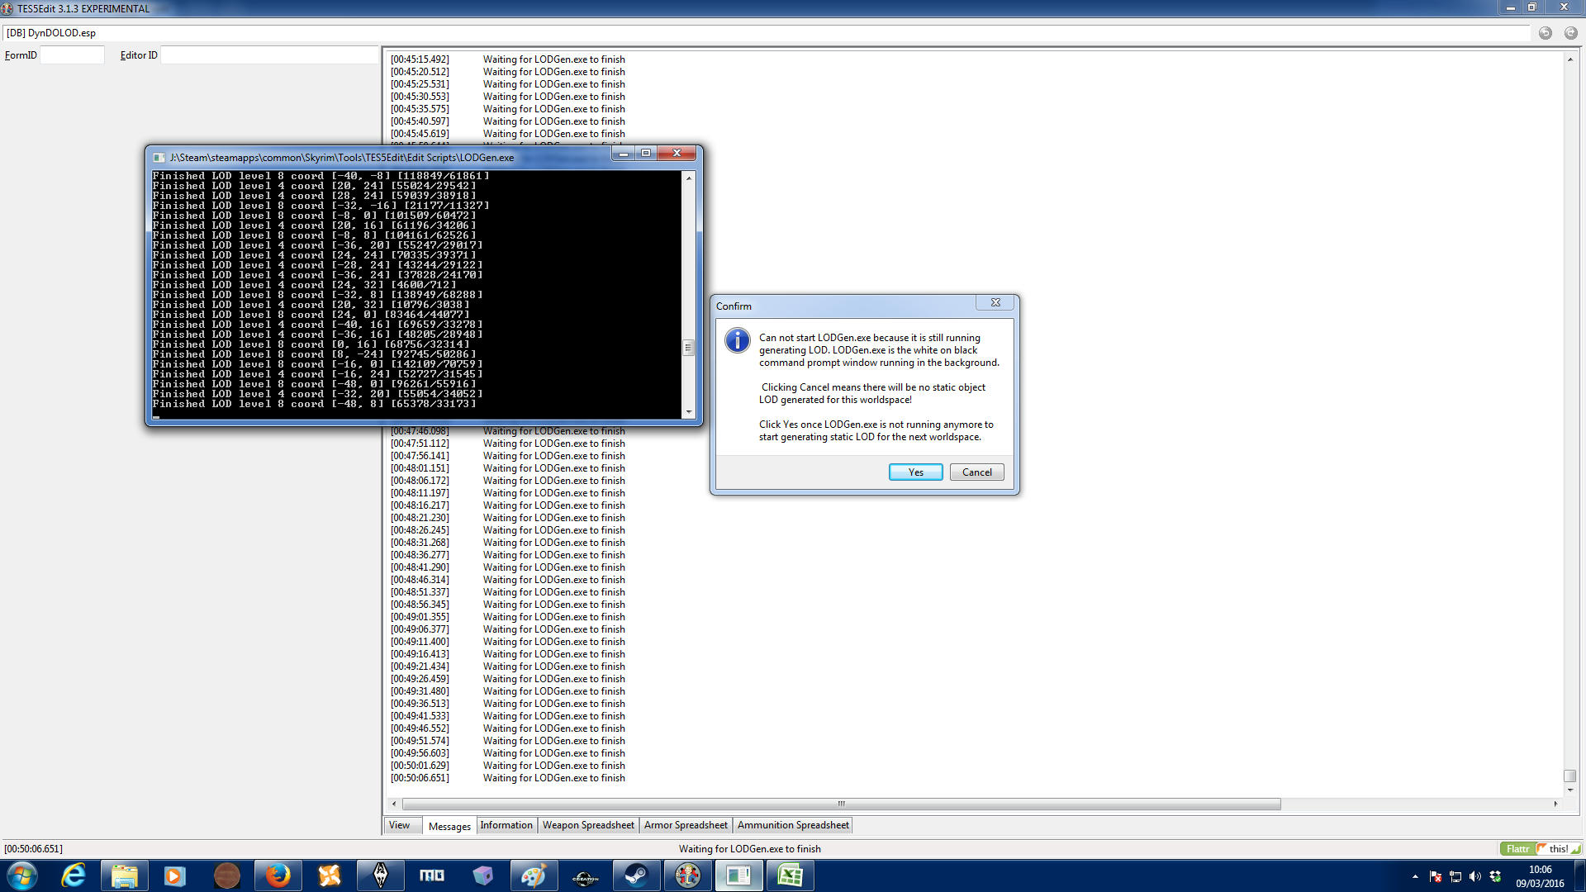Click the [00:50:06.651] log line
The height and width of the screenshot is (892, 1586).
(507, 778)
